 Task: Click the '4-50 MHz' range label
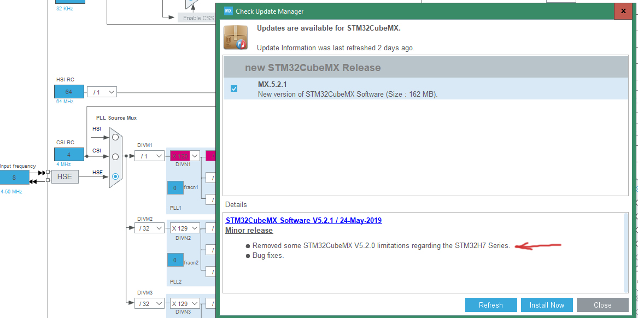click(11, 191)
